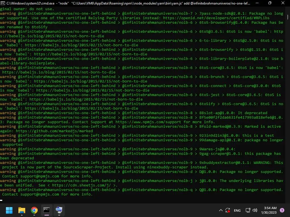Open the volume speaker tray icon

(255, 210)
